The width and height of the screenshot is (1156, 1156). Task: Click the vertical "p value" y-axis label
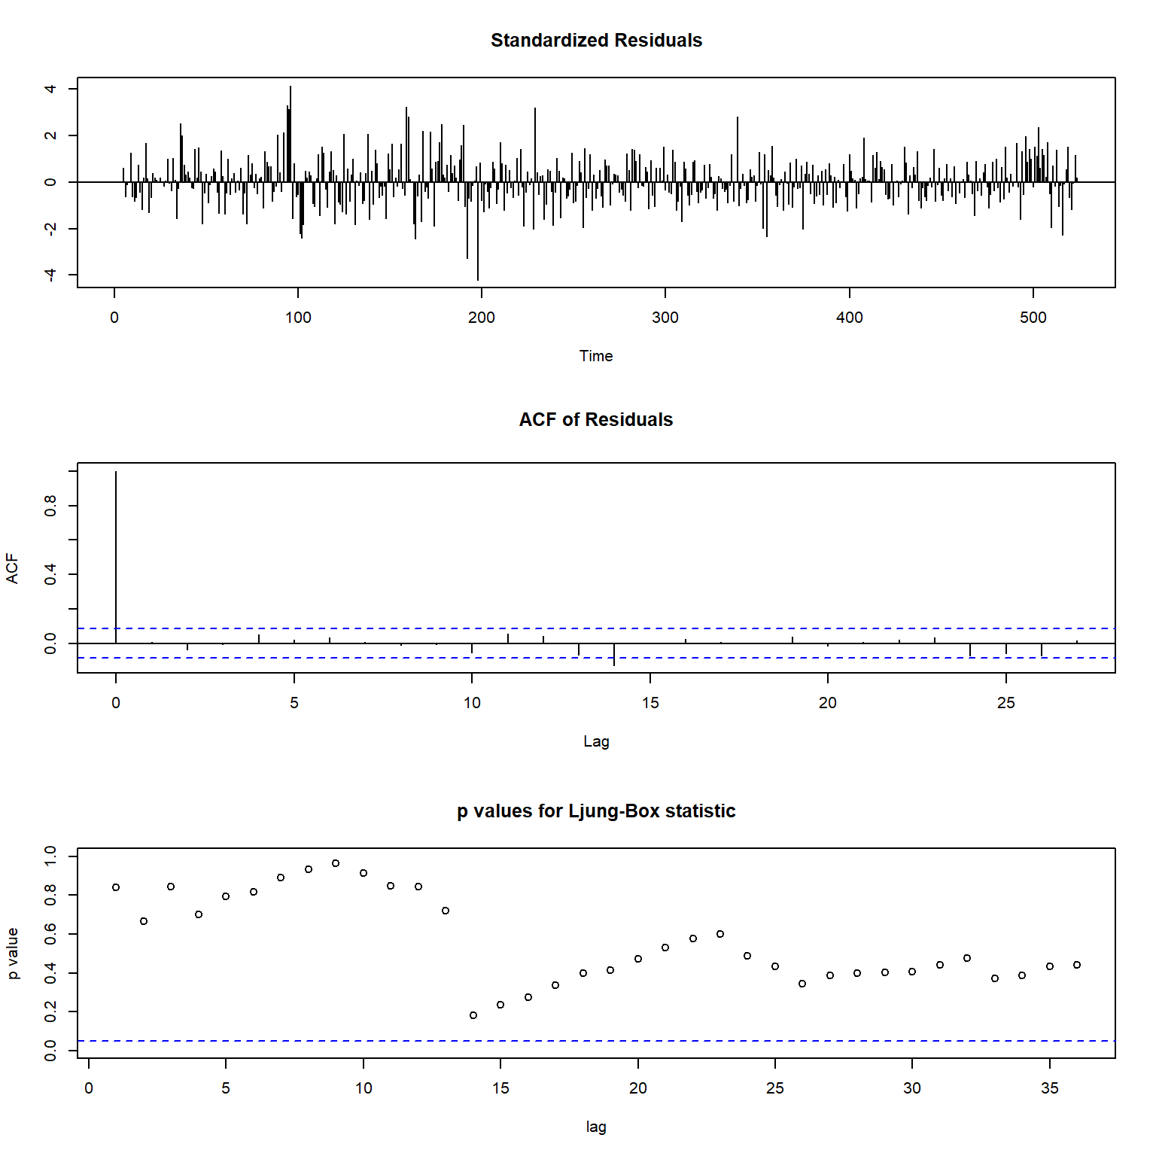pos(12,954)
